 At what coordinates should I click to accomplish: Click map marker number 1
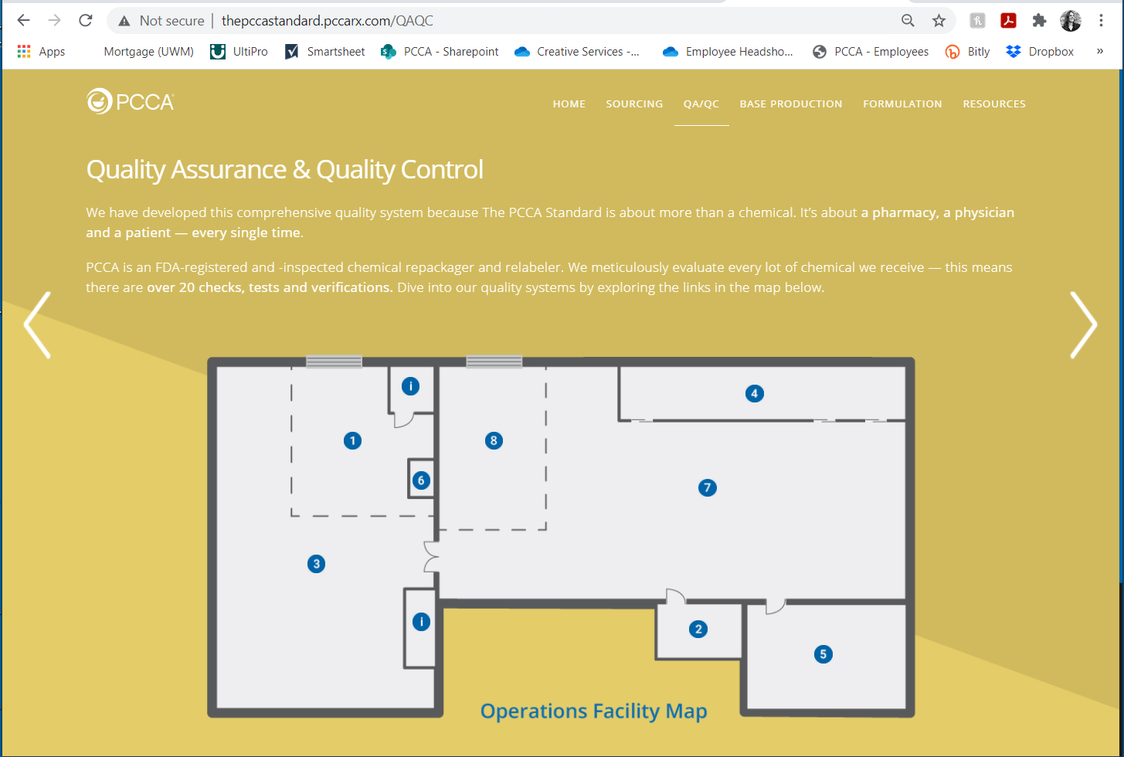coord(352,441)
